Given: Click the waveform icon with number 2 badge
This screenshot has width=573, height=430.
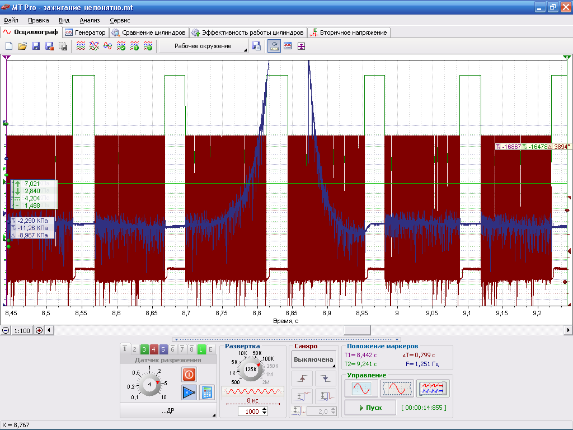Looking at the screenshot, I should (148, 46).
